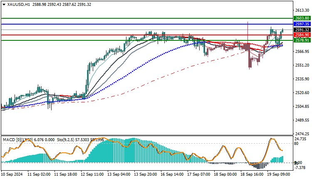This screenshot has height=179, width=312.
Task: Select the green 2578.91 price level label
Action: 302,40
